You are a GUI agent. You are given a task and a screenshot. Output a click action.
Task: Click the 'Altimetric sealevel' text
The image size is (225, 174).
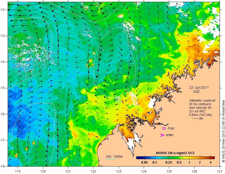pyautogui.click(x=202, y=101)
